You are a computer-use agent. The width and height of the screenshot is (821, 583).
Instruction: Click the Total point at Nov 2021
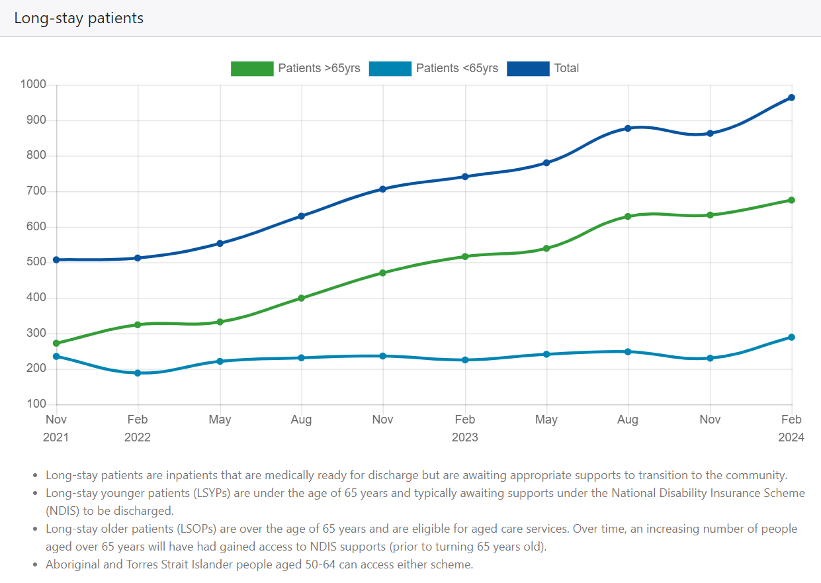coord(56,260)
